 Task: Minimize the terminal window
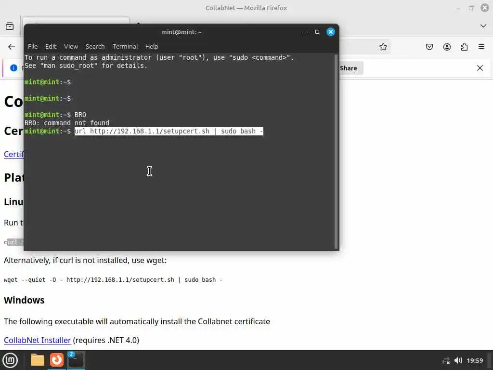click(x=304, y=32)
